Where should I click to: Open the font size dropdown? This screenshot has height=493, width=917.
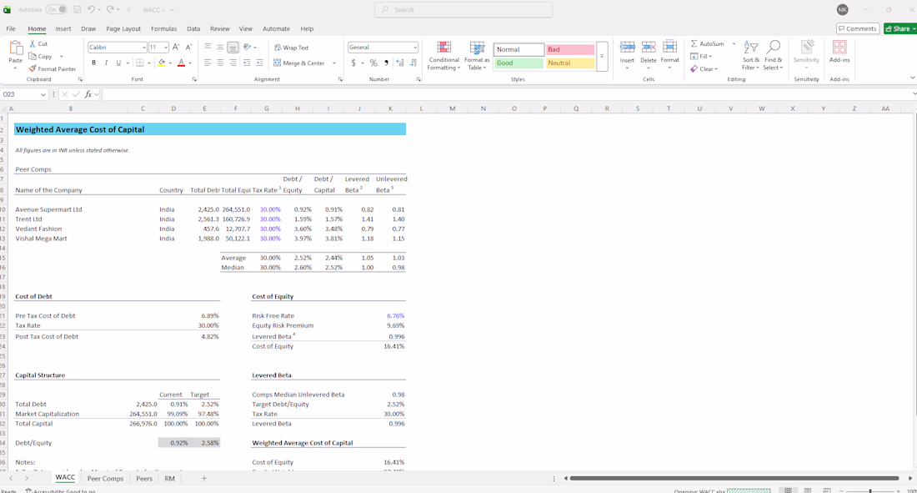166,48
